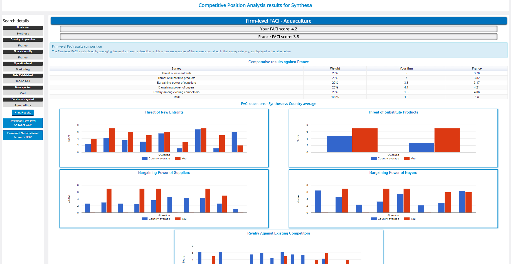
Task: Click the Comparative results against France heading
Action: pos(279,62)
